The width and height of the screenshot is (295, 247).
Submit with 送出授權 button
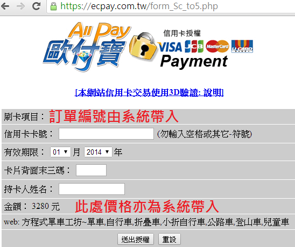click(136, 239)
